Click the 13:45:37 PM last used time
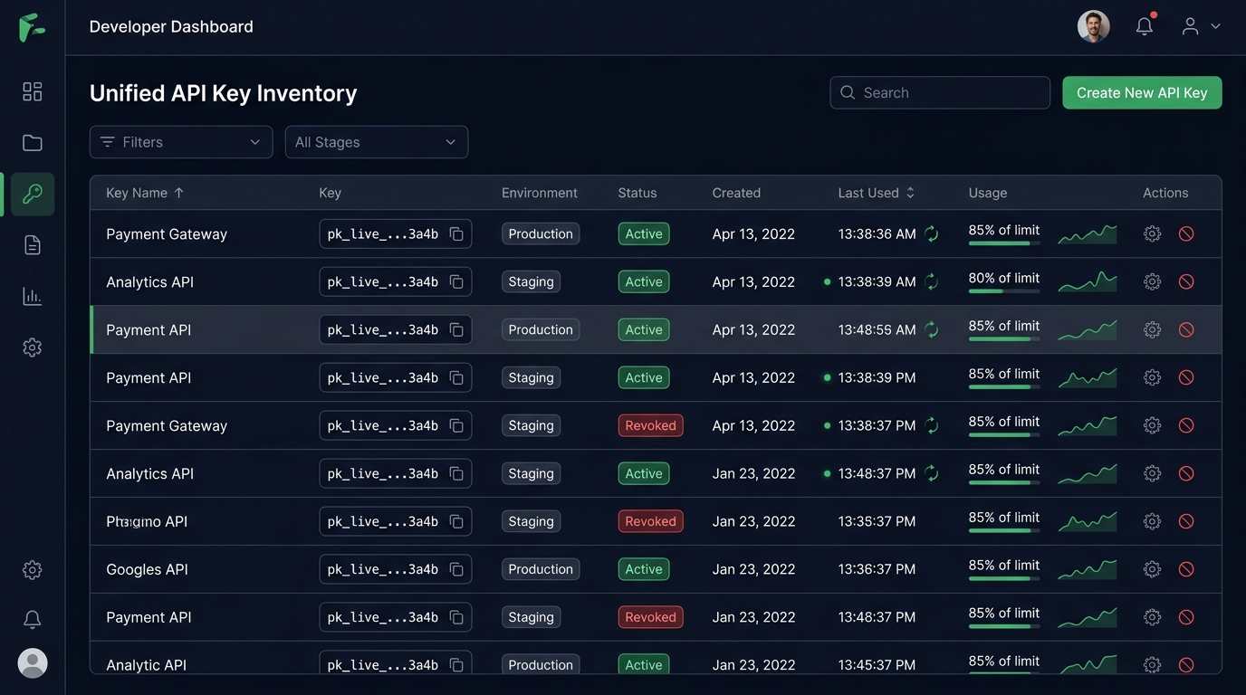 pos(877,665)
